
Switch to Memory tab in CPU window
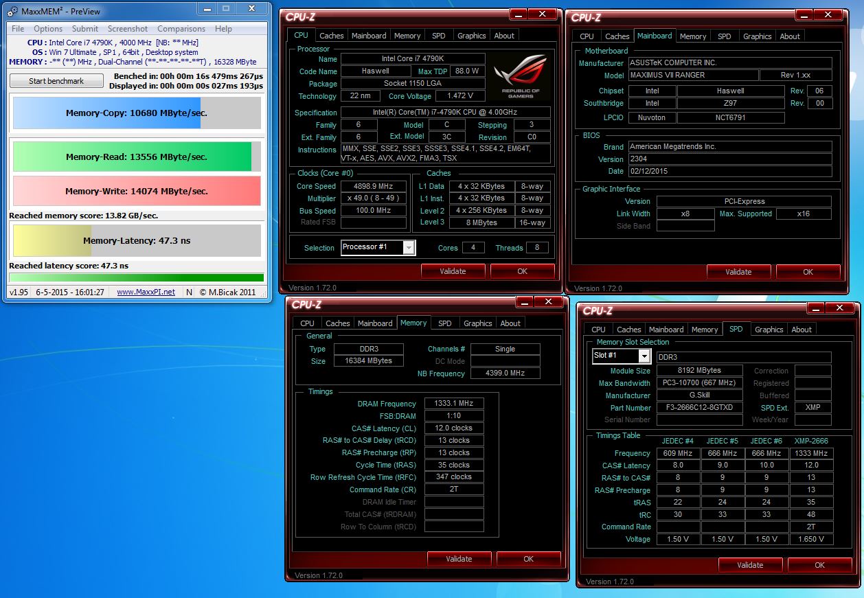point(407,36)
